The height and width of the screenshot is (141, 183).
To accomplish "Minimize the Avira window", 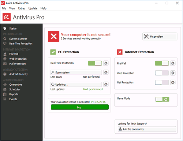I will pyautogui.click(x=156, y=3).
